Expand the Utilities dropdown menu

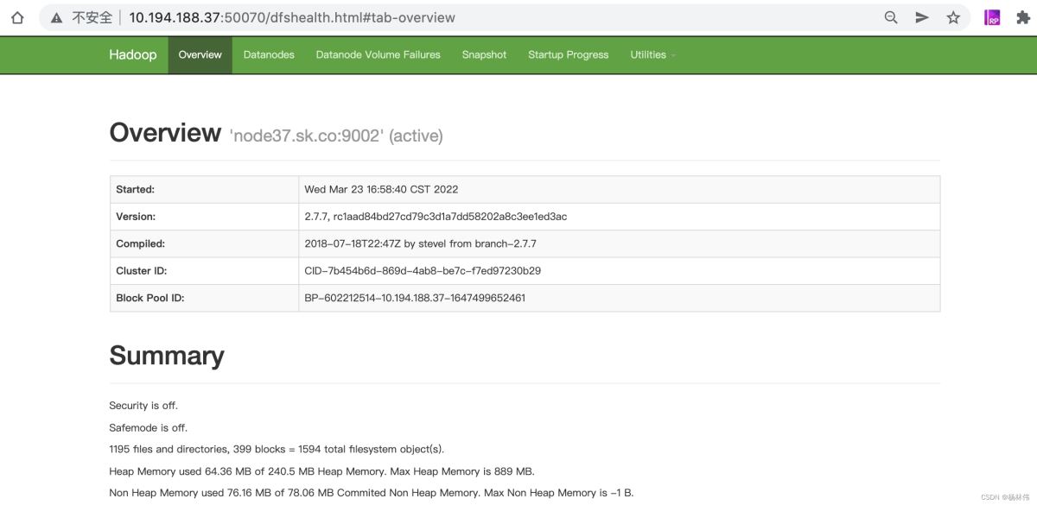pyautogui.click(x=652, y=54)
